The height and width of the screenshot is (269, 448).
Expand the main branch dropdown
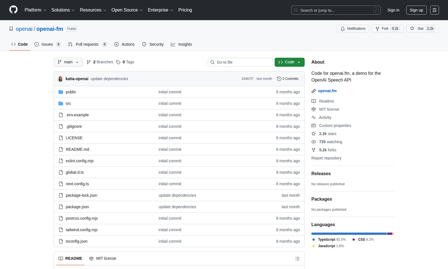(68, 62)
